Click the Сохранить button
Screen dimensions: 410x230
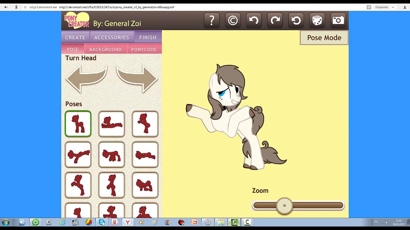[x=381, y=7]
